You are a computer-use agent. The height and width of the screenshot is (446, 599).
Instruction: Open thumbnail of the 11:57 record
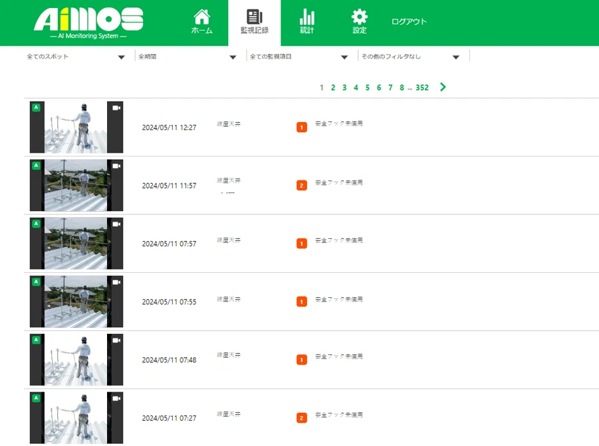[76, 185]
